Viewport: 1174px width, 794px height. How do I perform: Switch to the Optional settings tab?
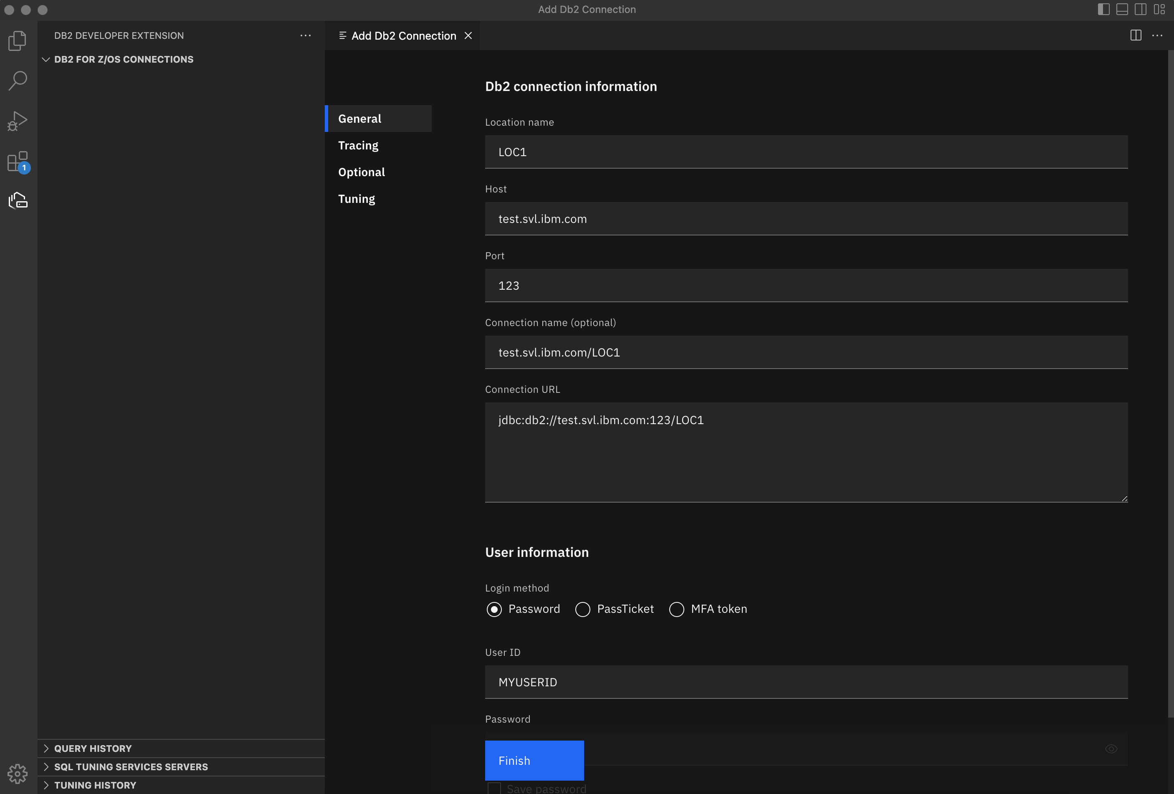coord(378,172)
